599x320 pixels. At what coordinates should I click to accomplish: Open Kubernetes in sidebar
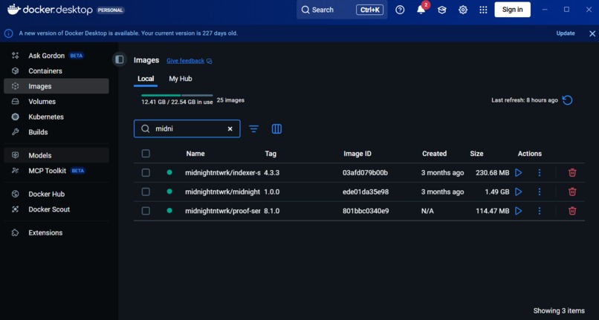pyautogui.click(x=56, y=117)
